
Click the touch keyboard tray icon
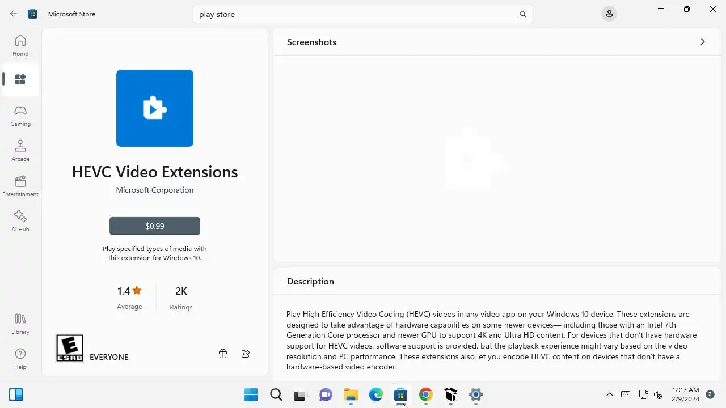[x=626, y=394]
